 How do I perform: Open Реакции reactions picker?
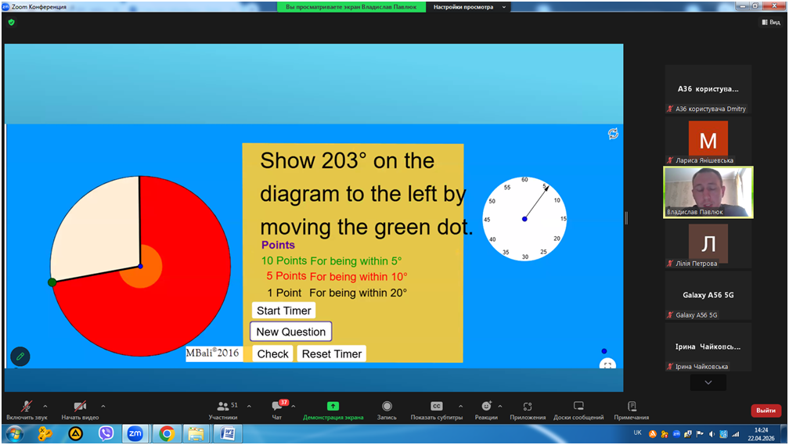[486, 409]
